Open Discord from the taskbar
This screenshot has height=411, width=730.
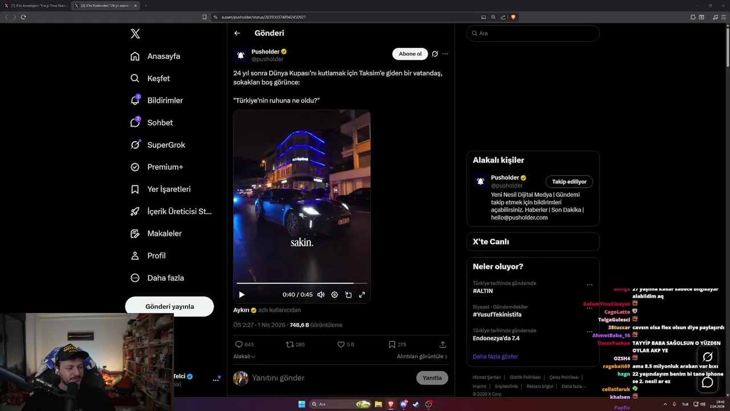(x=404, y=404)
